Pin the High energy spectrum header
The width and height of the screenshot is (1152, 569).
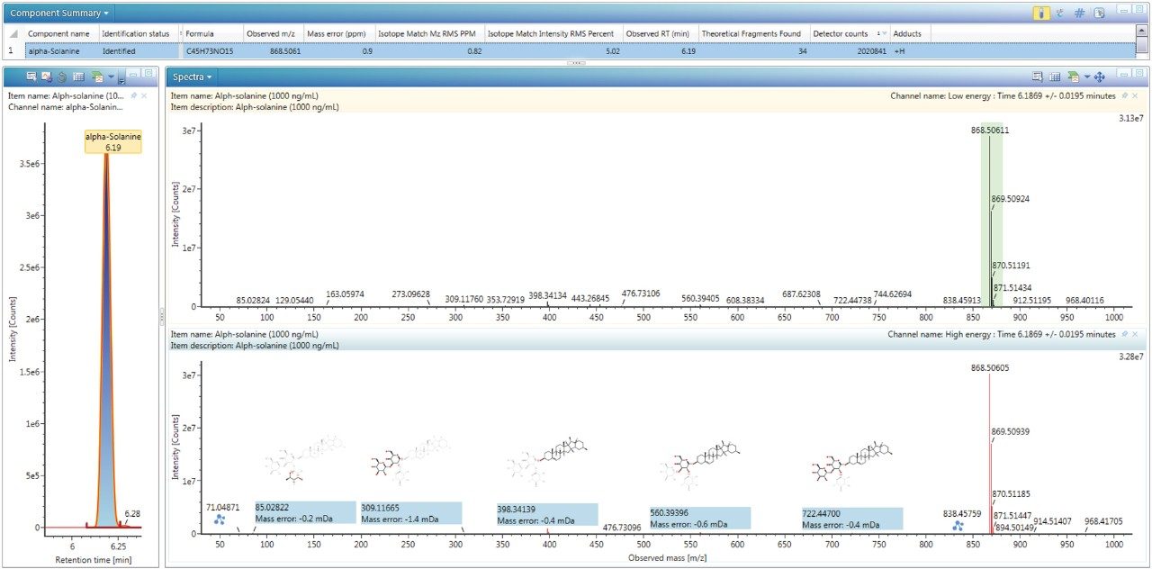[x=1123, y=334]
